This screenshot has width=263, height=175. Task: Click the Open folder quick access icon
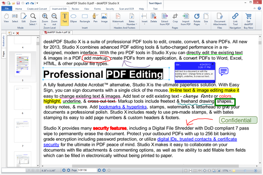[13, 3]
